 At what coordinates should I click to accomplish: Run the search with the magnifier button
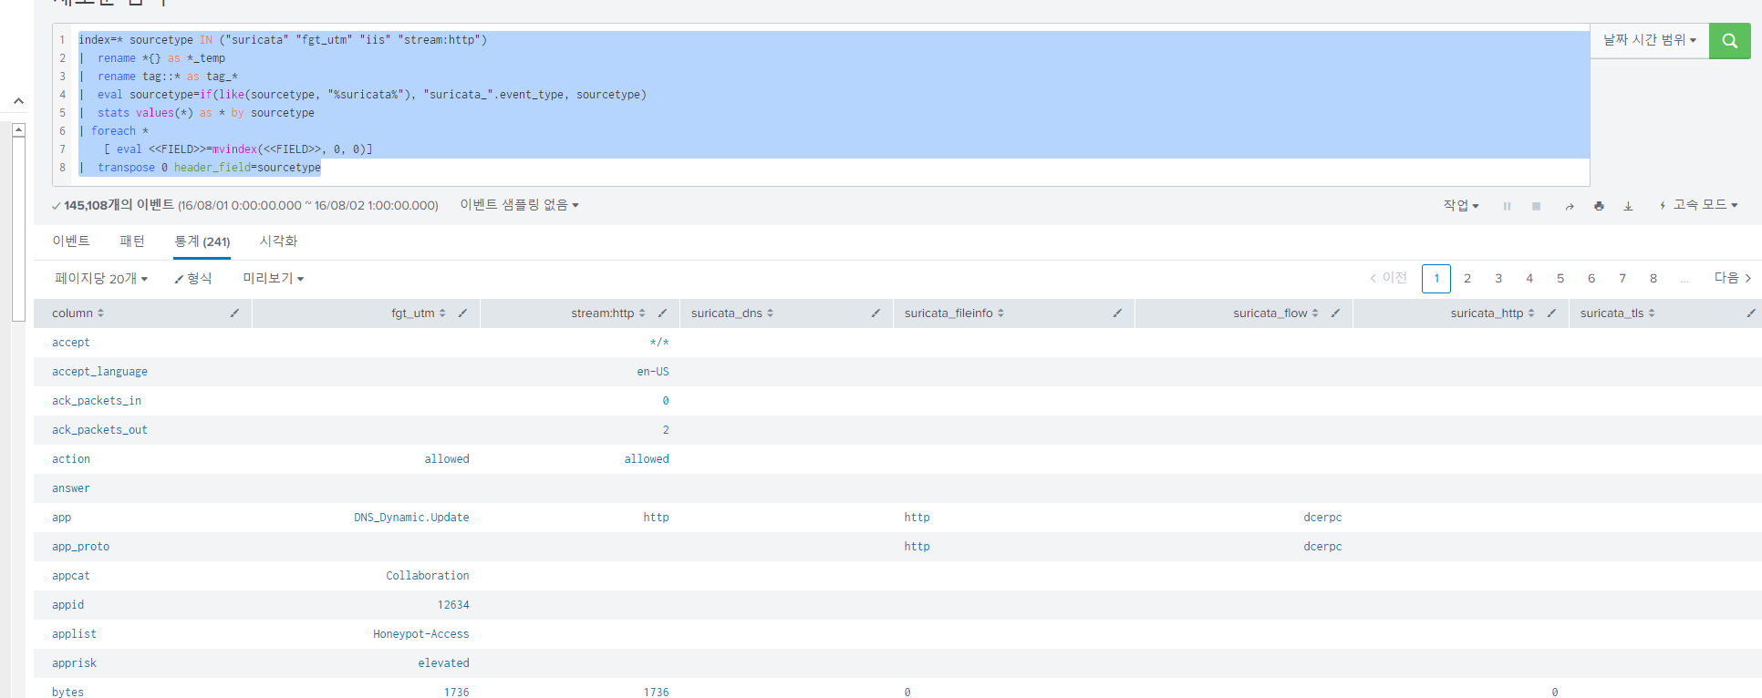click(x=1729, y=41)
